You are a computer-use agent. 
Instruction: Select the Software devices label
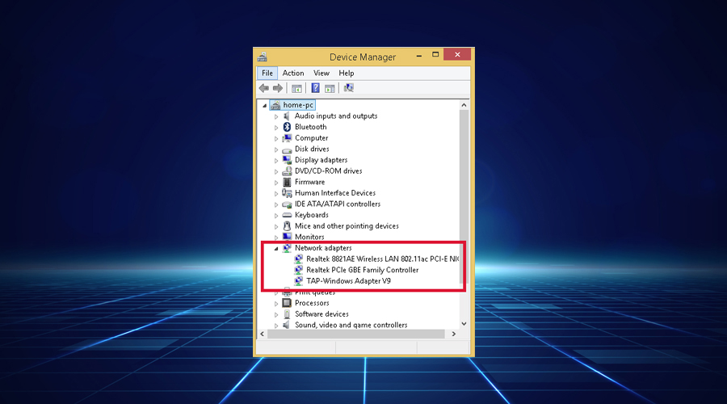pyautogui.click(x=321, y=314)
